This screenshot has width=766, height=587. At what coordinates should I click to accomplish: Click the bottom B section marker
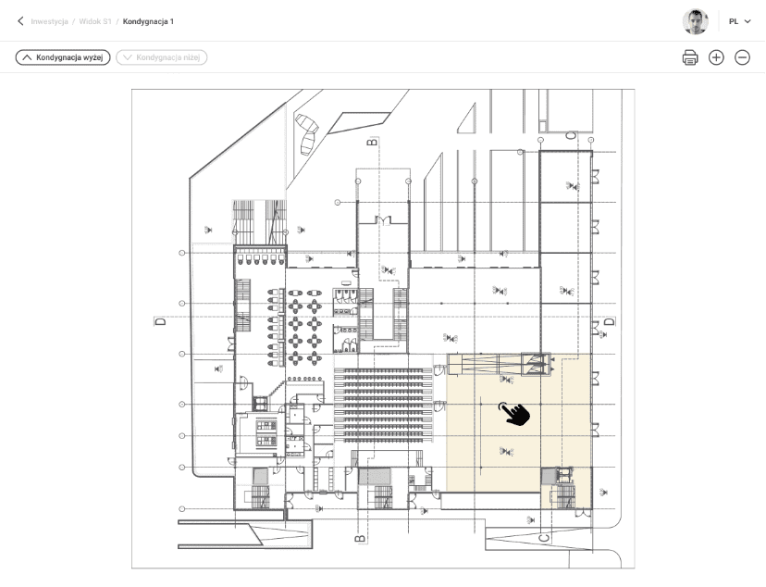360,537
